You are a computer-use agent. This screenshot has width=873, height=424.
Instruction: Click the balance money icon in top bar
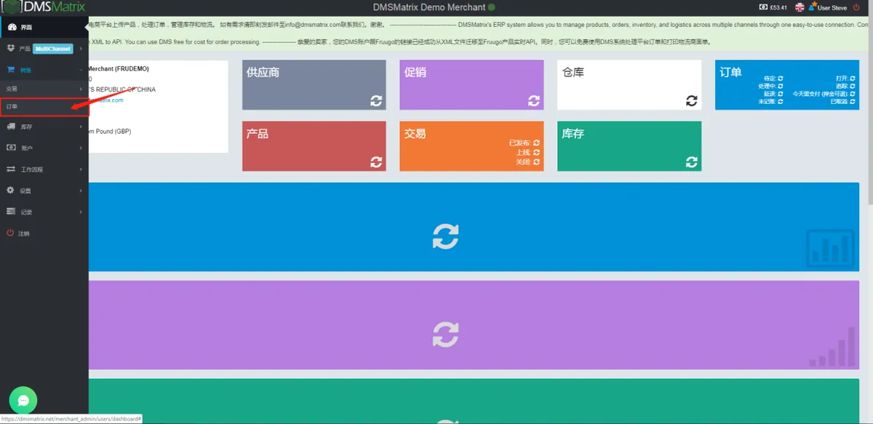(x=763, y=7)
